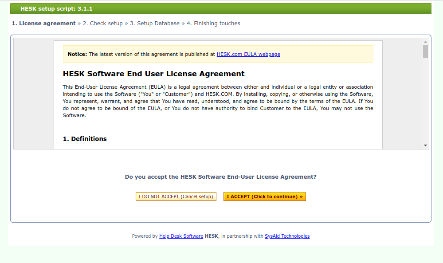
Task: Click I ACCEPT (Click to continue) button
Action: [x=264, y=196]
